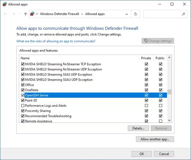The width and height of the screenshot is (191, 160).
Task: Select the Proximity Sharing entry
Action: [x=38, y=111]
